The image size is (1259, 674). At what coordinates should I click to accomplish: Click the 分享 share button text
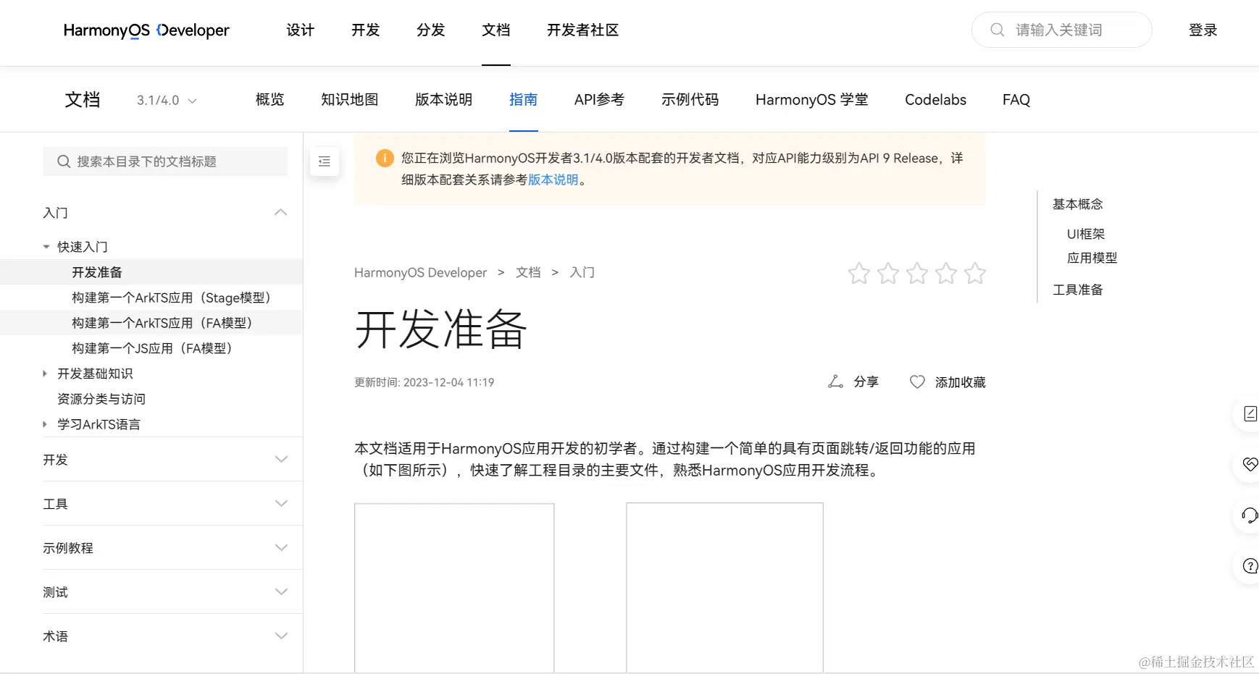[x=866, y=382]
